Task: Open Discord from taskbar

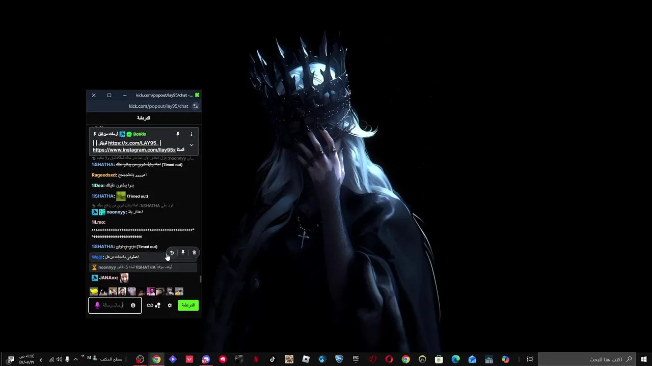Action: pyautogui.click(x=206, y=359)
